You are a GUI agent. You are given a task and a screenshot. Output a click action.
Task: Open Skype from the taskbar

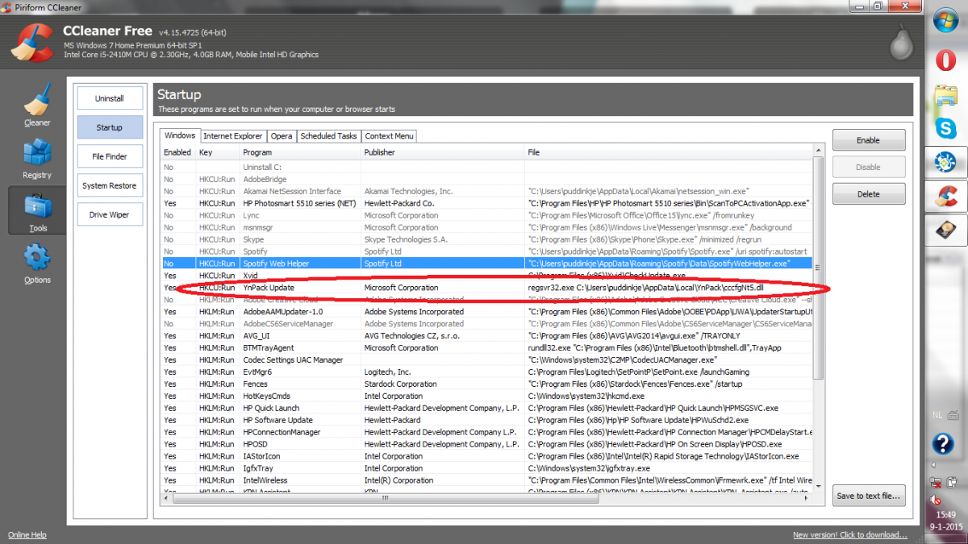coord(945,128)
